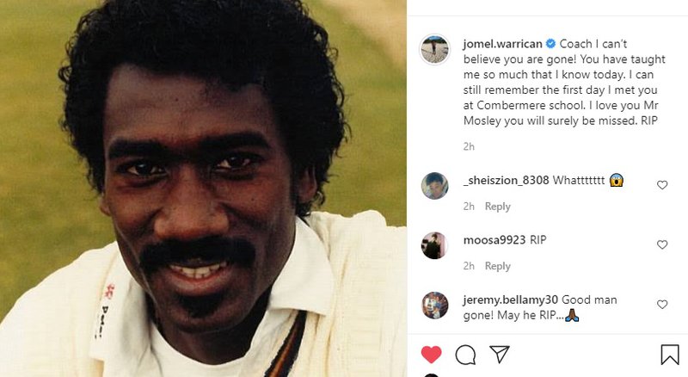This screenshot has height=377, width=688.
Task: Save the post with the bookmark icon
Action: 670,355
